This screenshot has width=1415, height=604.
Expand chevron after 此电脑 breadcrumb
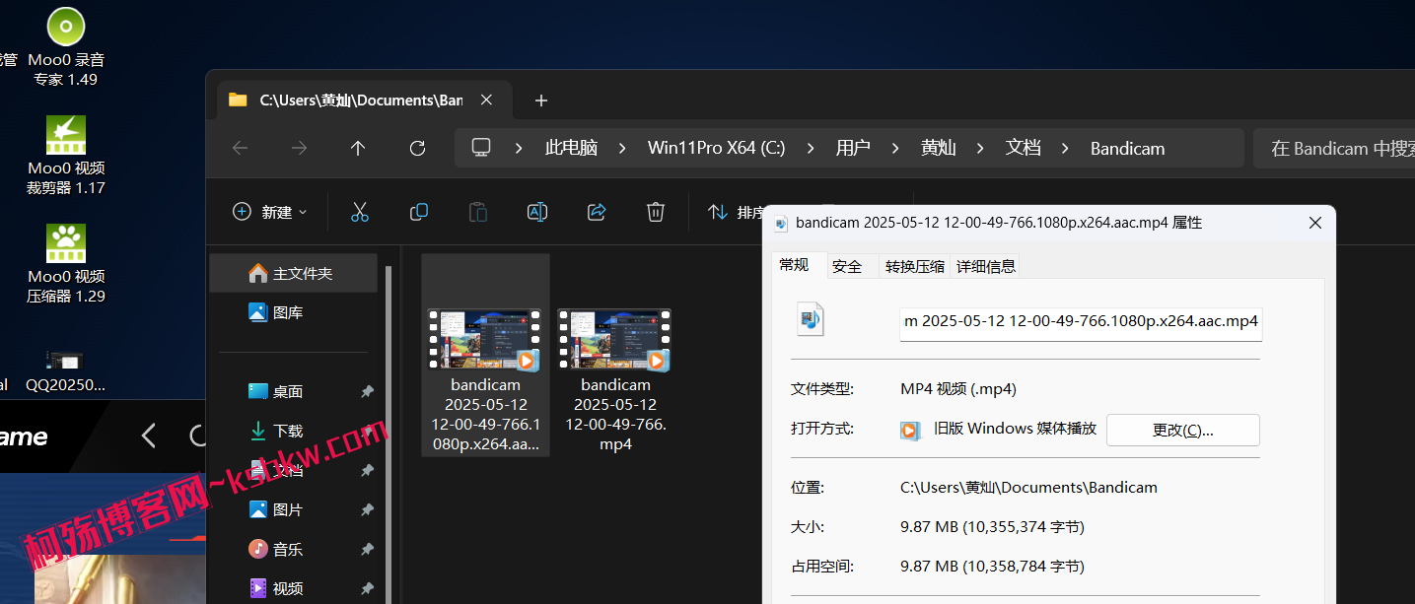[x=622, y=148]
